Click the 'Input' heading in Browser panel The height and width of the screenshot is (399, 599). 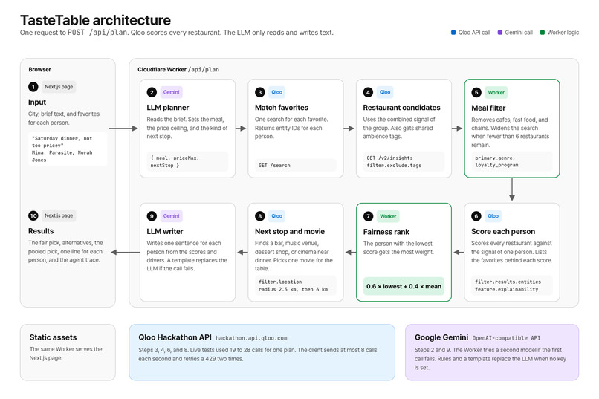pyautogui.click(x=37, y=102)
